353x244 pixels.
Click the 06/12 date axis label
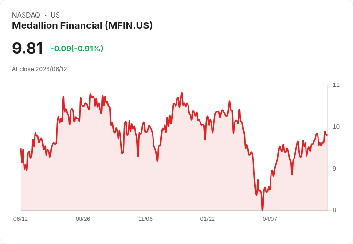pos(21,219)
